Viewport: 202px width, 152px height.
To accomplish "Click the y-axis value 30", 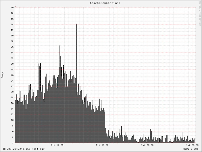I will coord(12,64).
